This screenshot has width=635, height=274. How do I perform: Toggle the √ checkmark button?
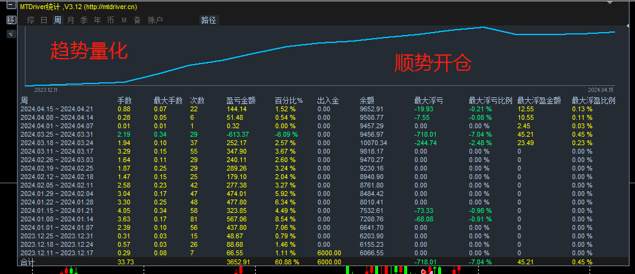11,34
